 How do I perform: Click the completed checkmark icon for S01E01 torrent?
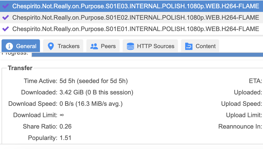click(5, 29)
